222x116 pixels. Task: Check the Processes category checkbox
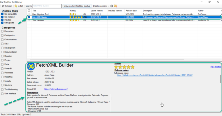pos(2,73)
